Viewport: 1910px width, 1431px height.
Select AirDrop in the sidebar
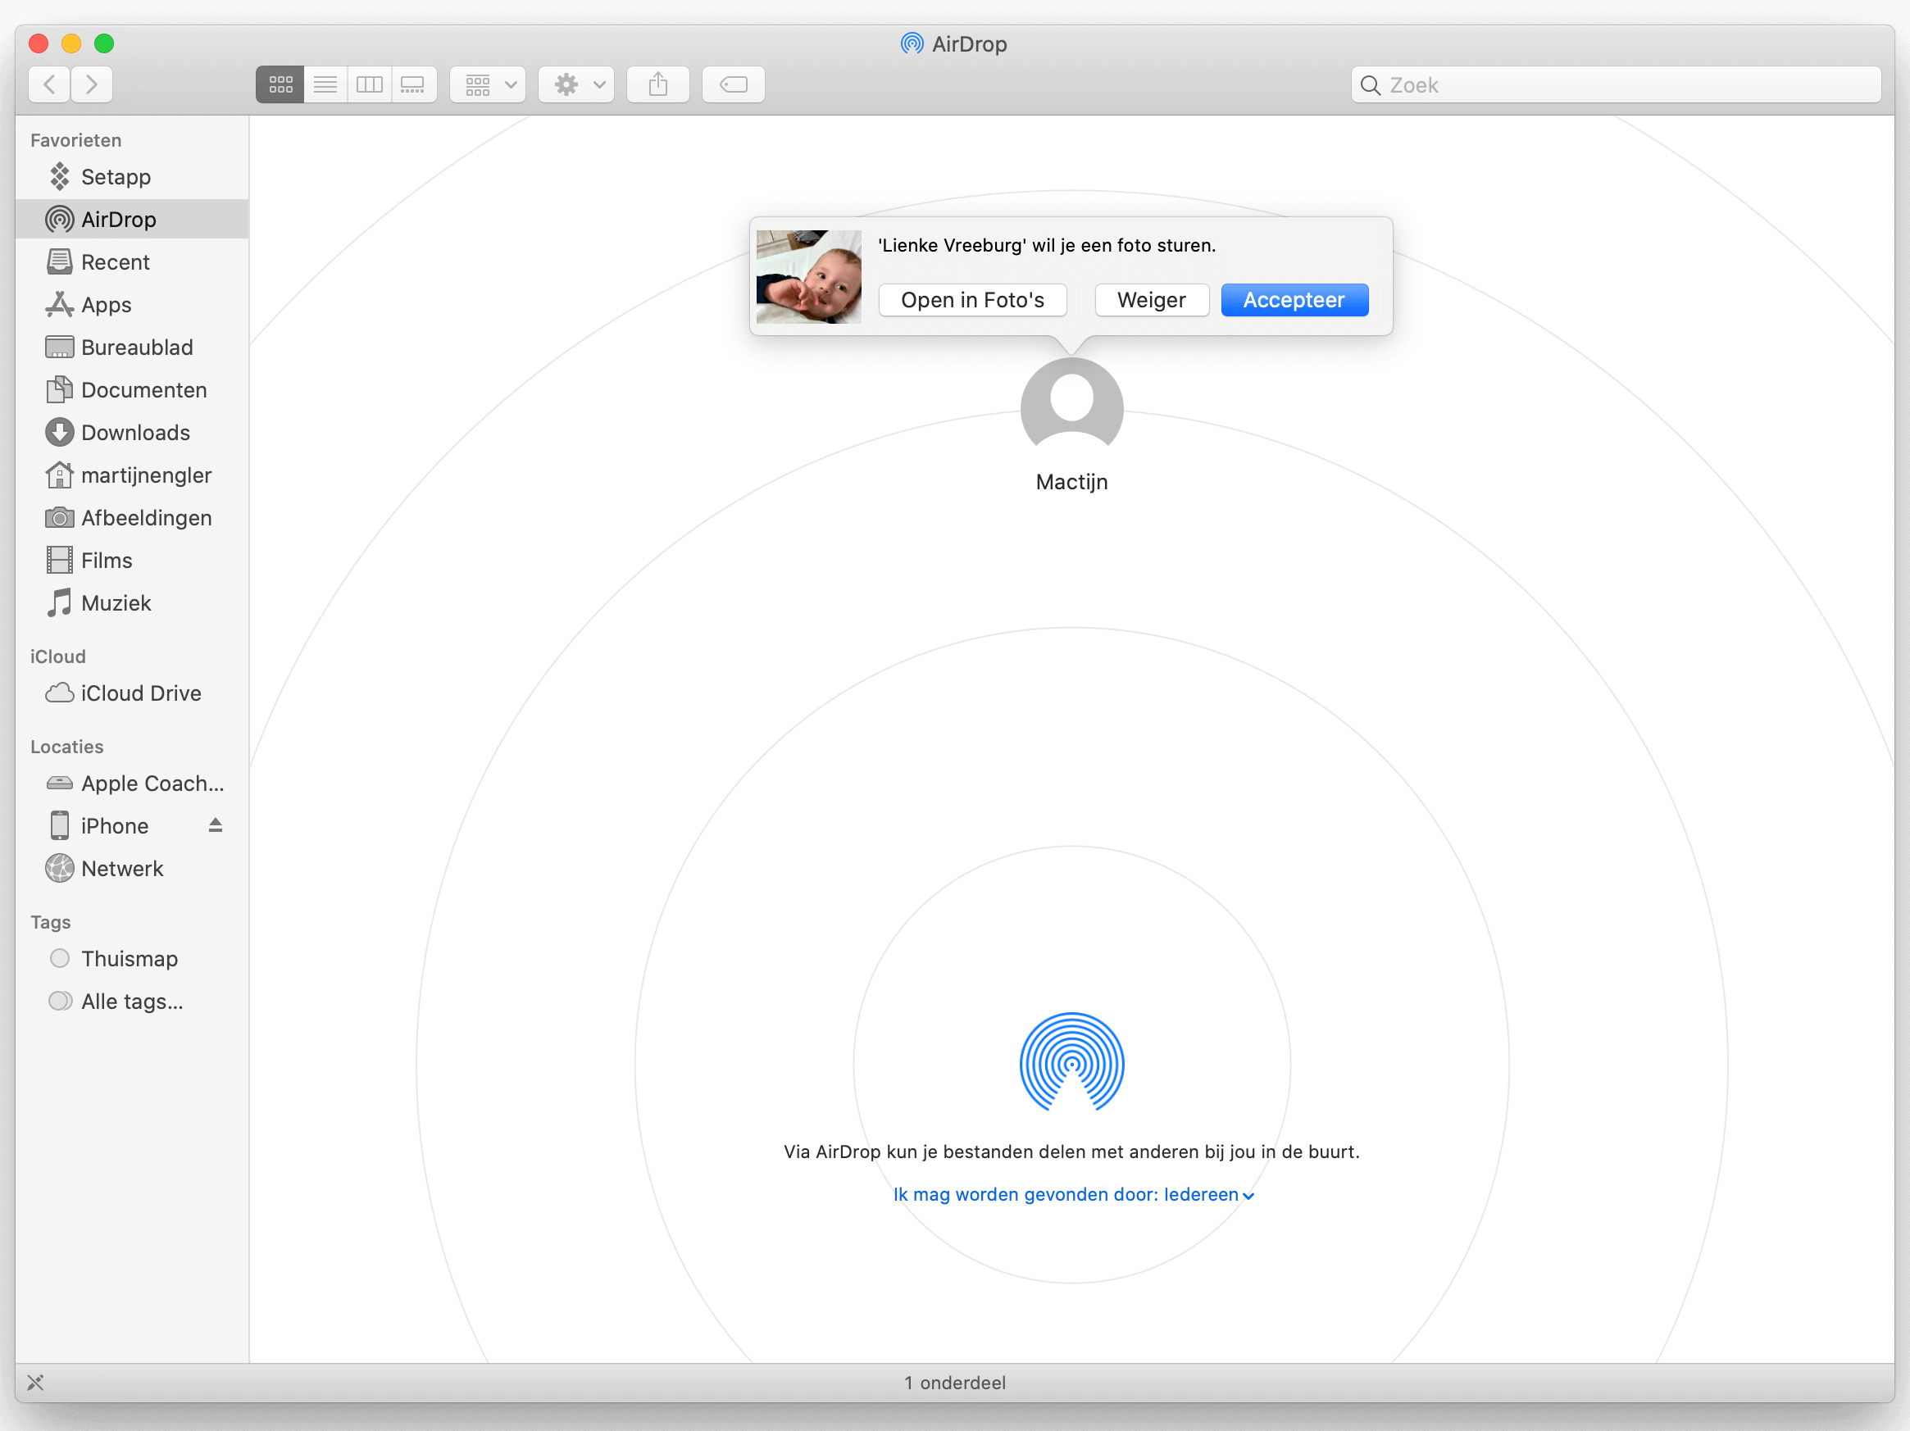tap(132, 219)
